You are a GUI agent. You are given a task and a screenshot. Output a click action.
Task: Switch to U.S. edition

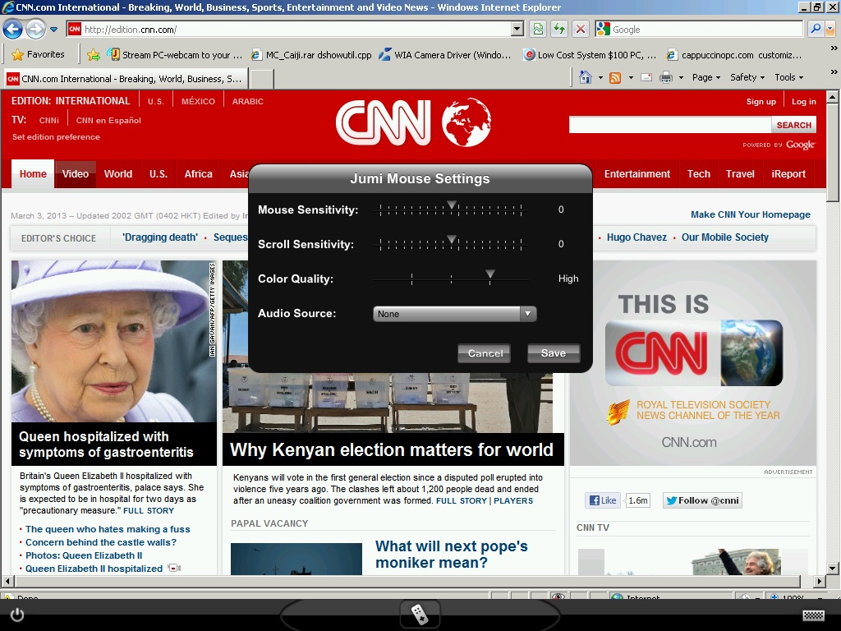(155, 101)
